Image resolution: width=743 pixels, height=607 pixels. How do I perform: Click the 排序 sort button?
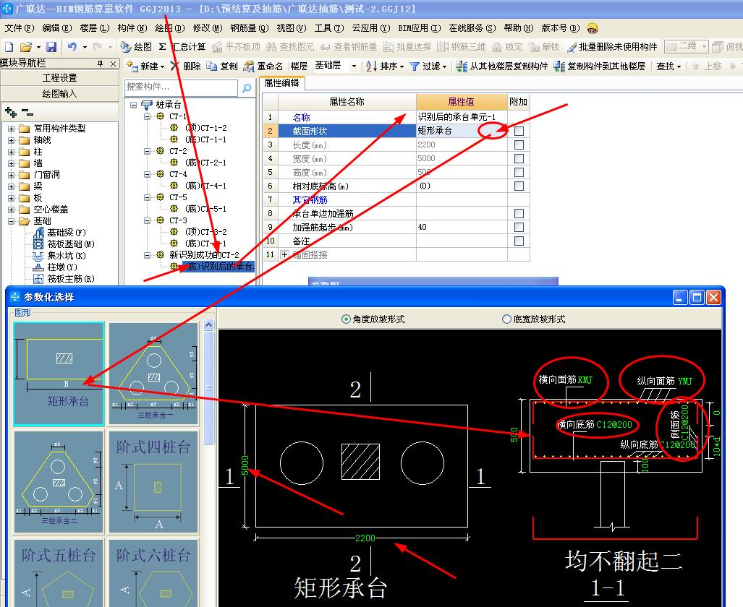tap(385, 66)
